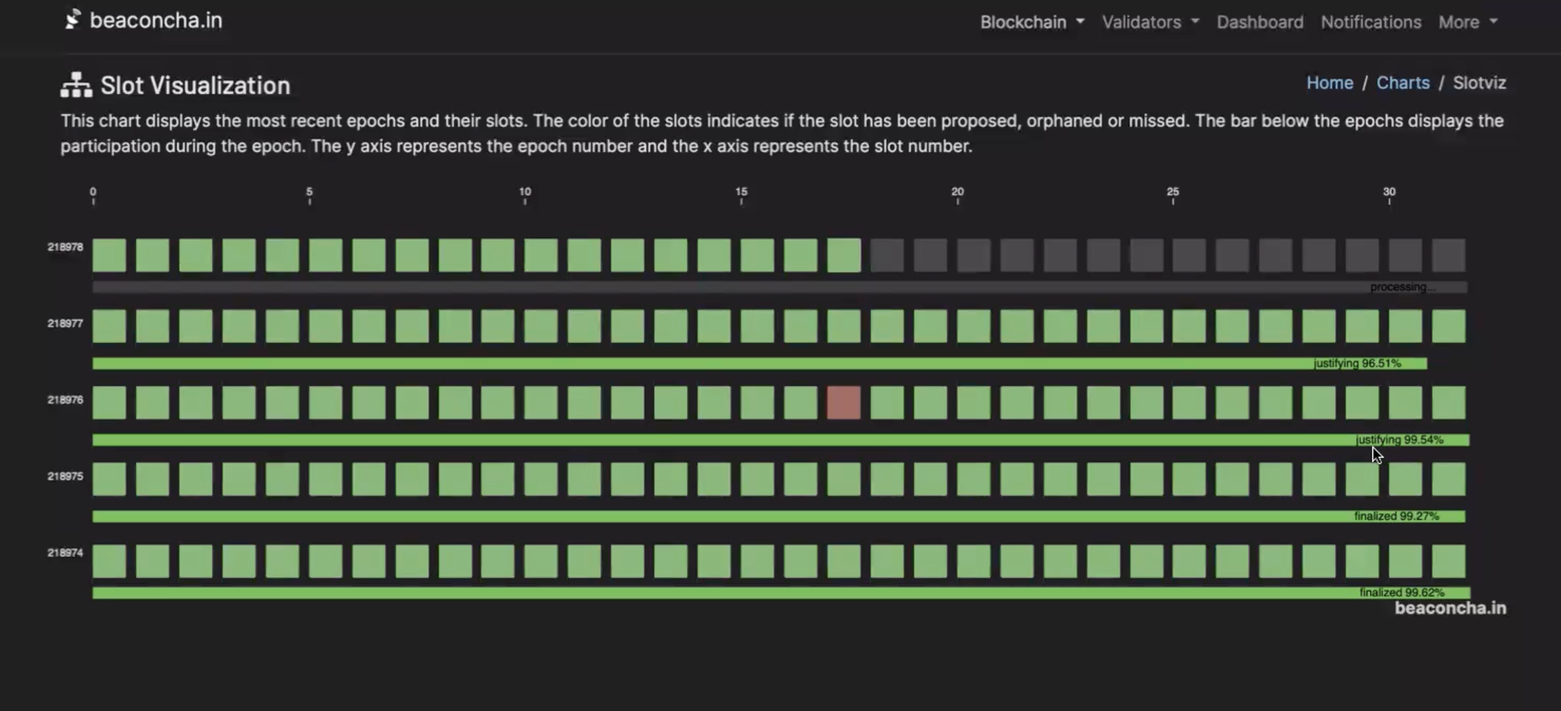
Task: Expand the More dropdown menu
Action: pyautogui.click(x=1466, y=21)
